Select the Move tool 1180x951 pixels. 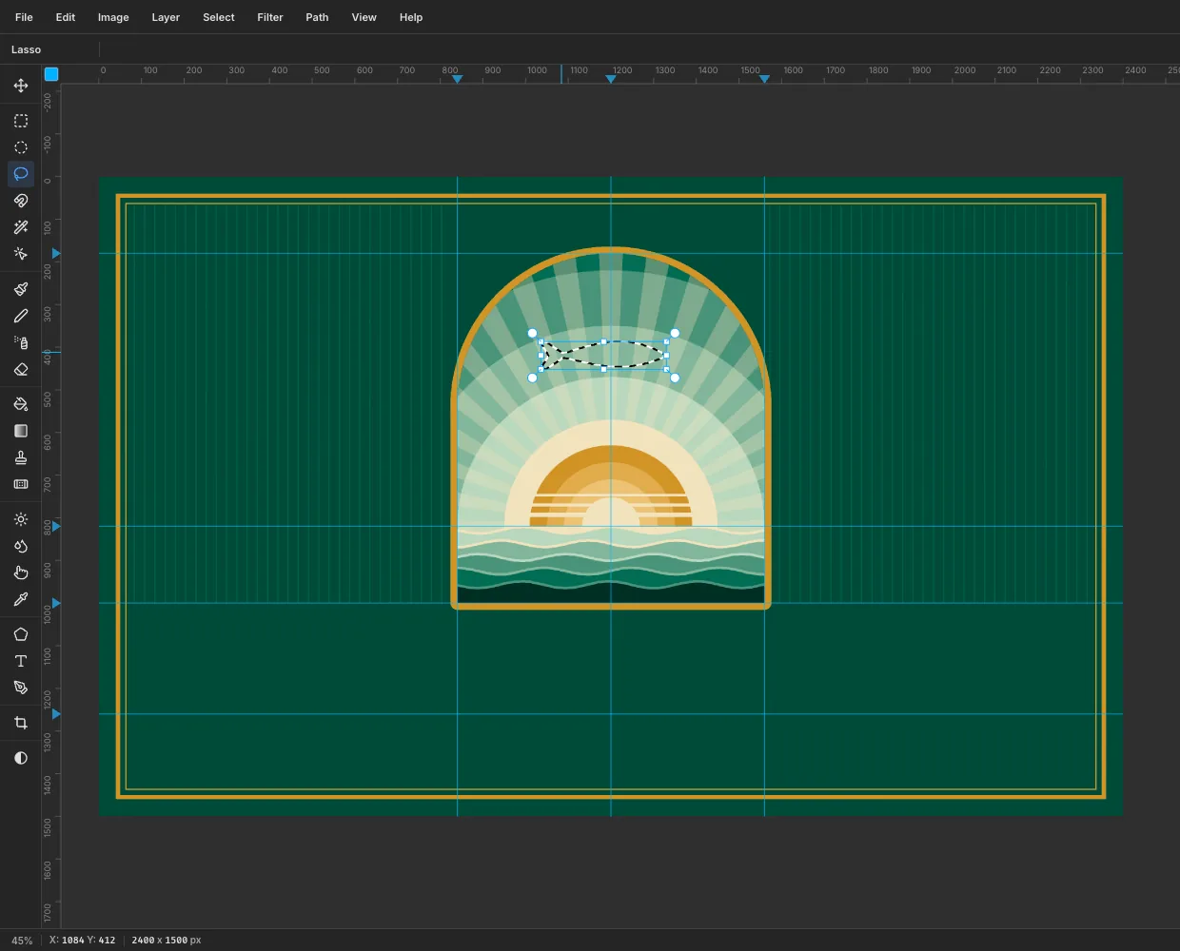(x=21, y=86)
